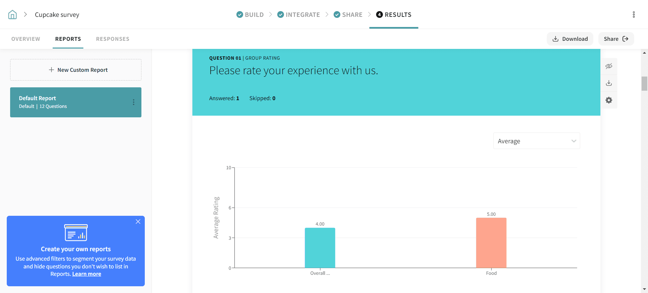Click the salmon Food bar in chart

point(491,243)
